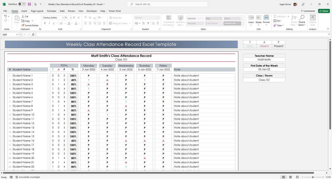The height and width of the screenshot is (179, 332).
Task: Click the Page Layout view icon in status bar
Action: pos(290,177)
